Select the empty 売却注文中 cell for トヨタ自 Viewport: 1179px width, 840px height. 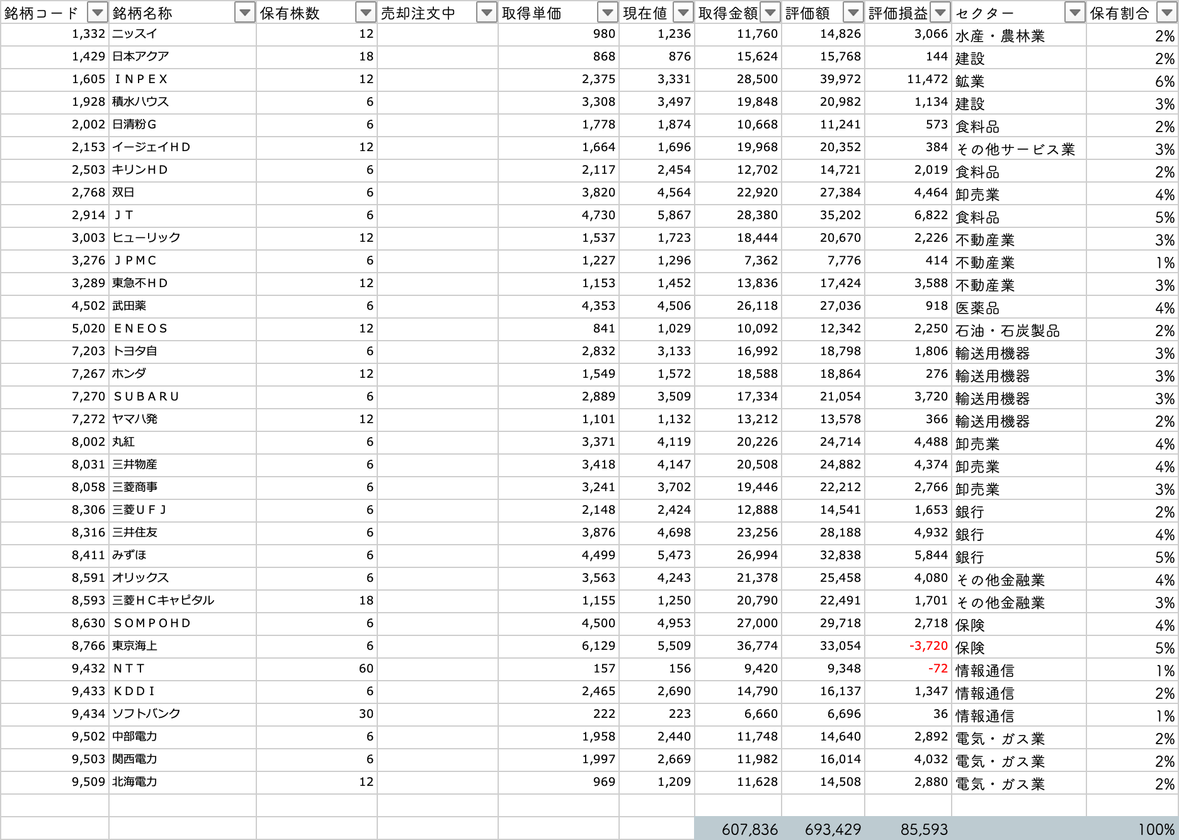(x=437, y=351)
